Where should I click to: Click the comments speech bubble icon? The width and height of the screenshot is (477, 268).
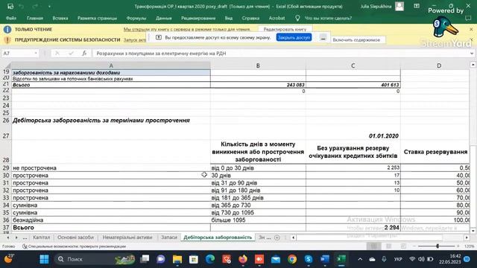pos(468,18)
